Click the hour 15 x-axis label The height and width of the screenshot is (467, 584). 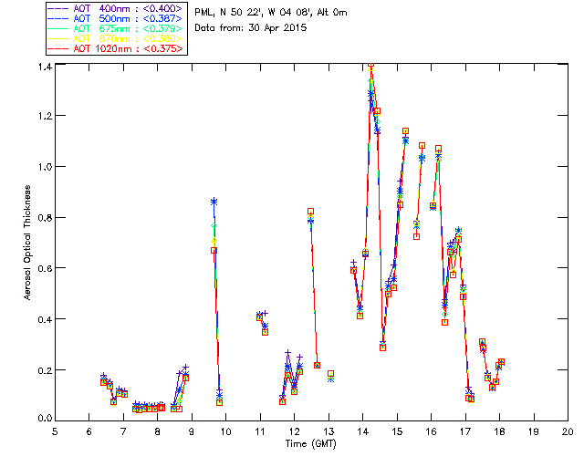[397, 431]
